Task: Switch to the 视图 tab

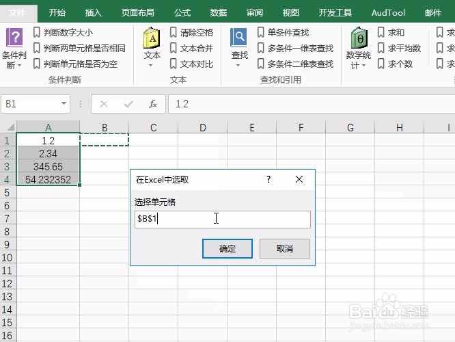Action: tap(290, 12)
